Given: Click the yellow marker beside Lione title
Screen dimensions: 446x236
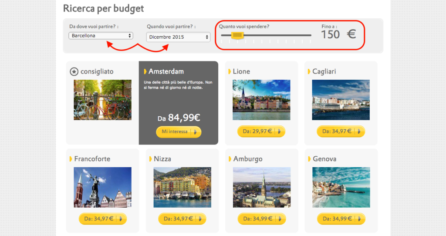Looking at the screenshot, I should (230, 71).
